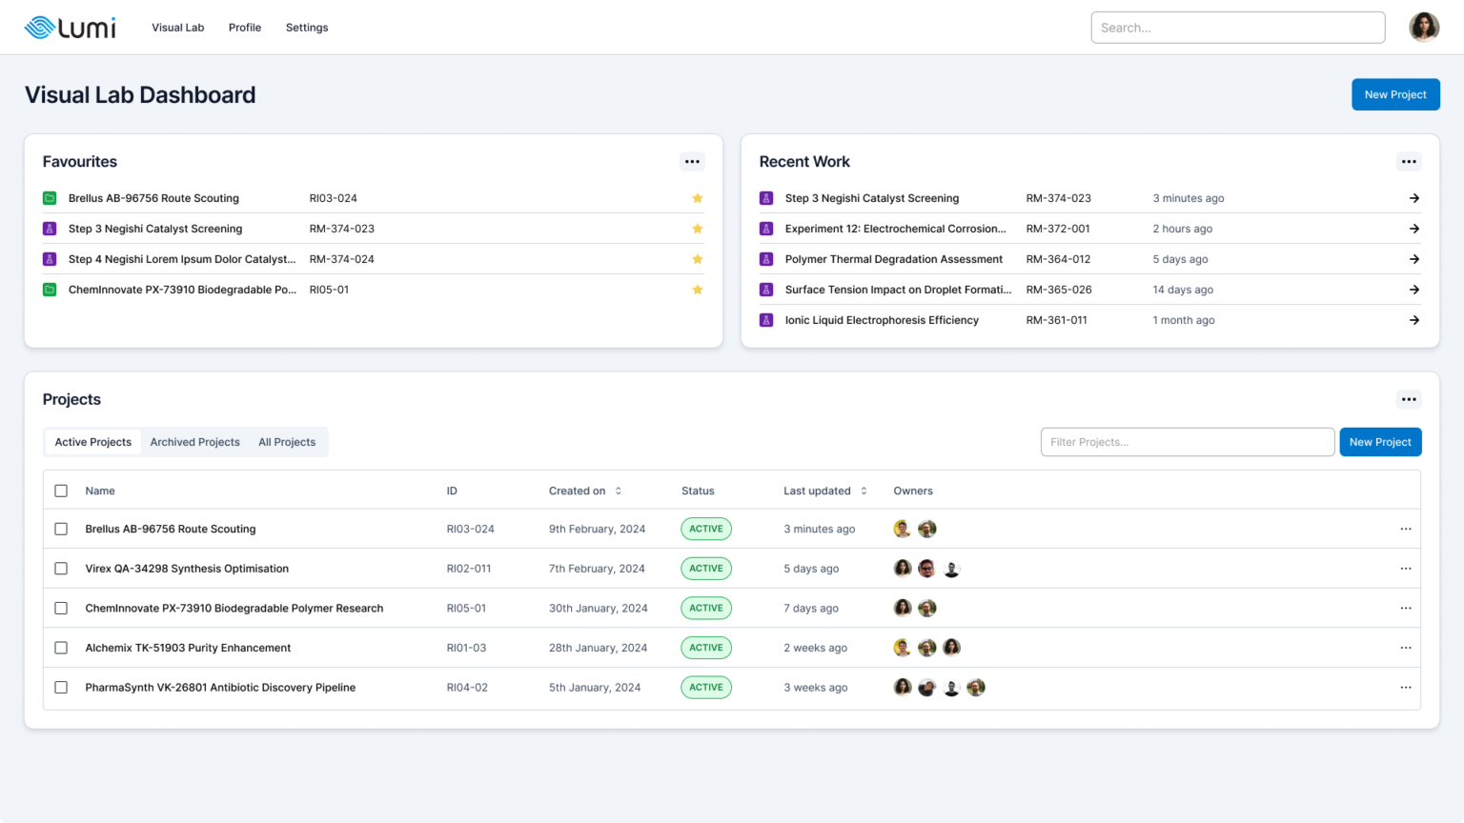Click the star next to Step 3 Negishi Catalyst Screening
This screenshot has width=1464, height=823.
(698, 229)
